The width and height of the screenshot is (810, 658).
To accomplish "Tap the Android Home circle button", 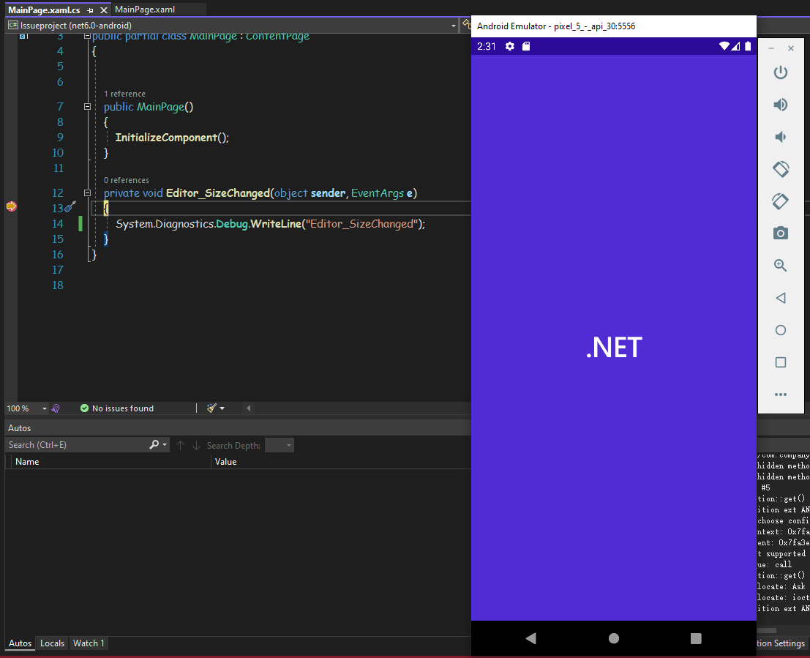I will (x=613, y=638).
